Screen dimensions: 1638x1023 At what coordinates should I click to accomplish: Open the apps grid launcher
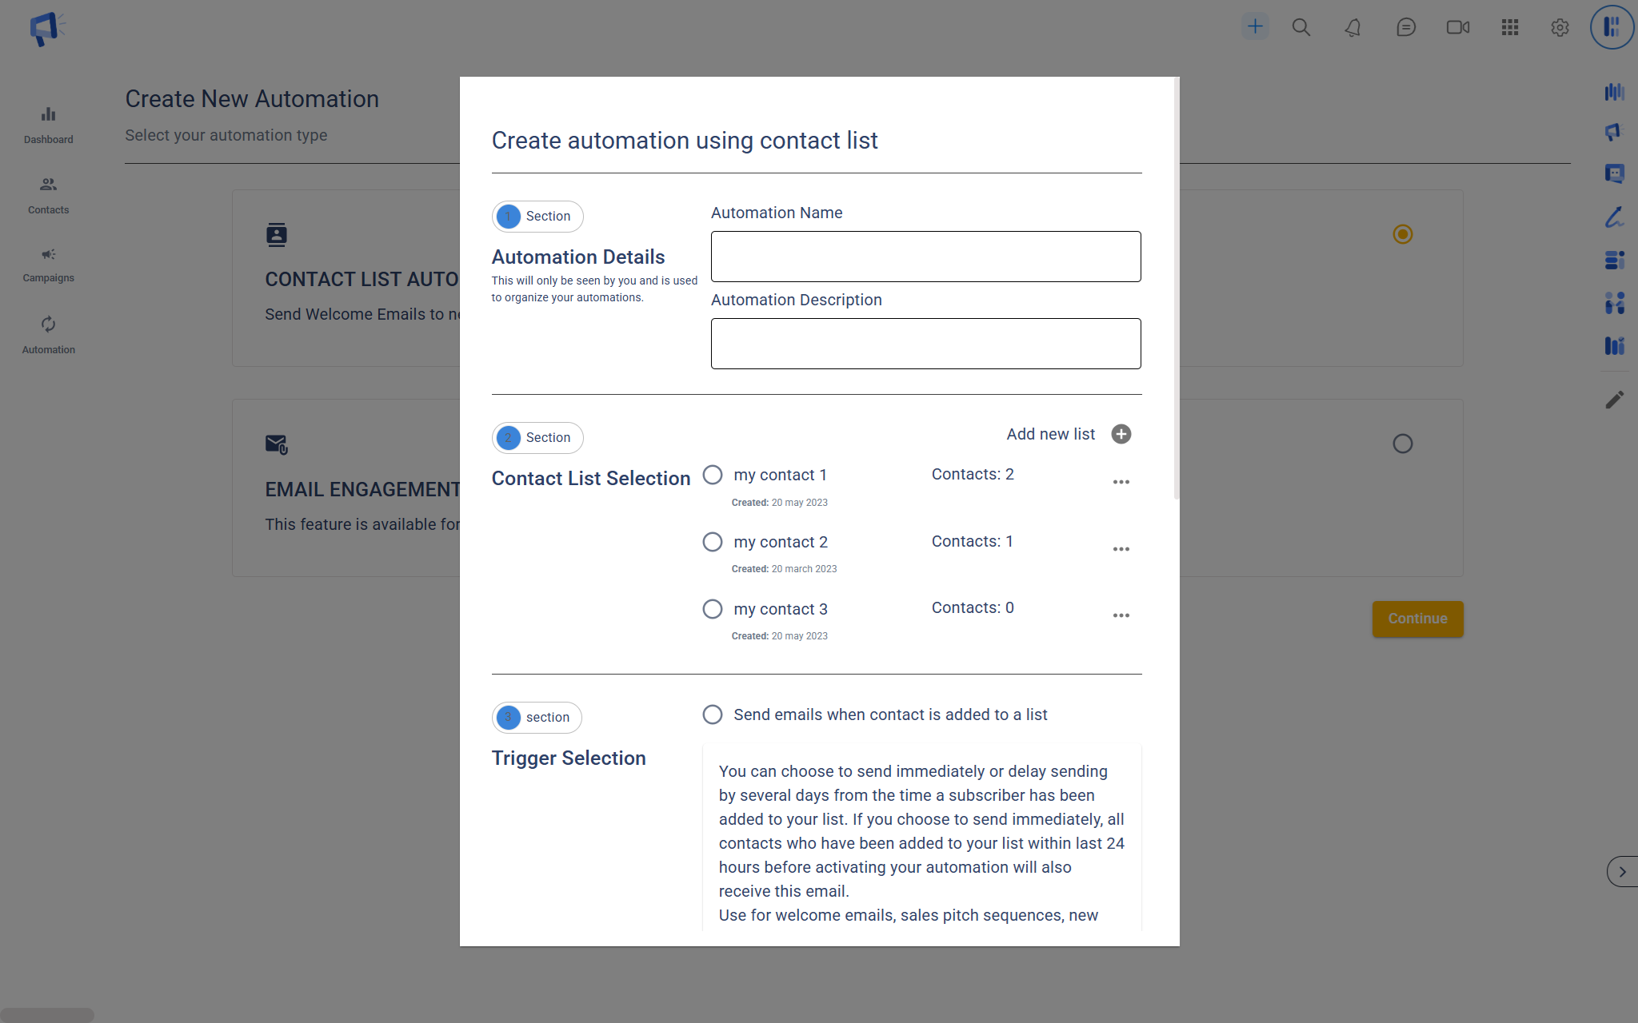coord(1509,27)
